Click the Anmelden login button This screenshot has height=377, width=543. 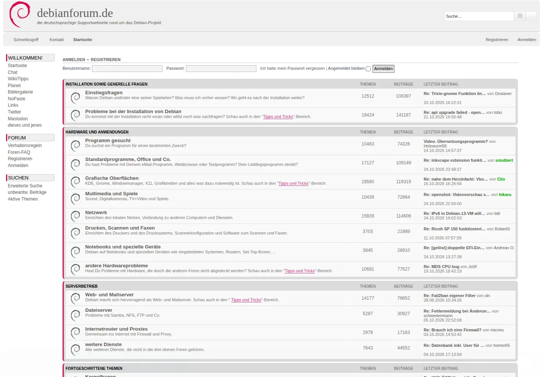coord(383,69)
